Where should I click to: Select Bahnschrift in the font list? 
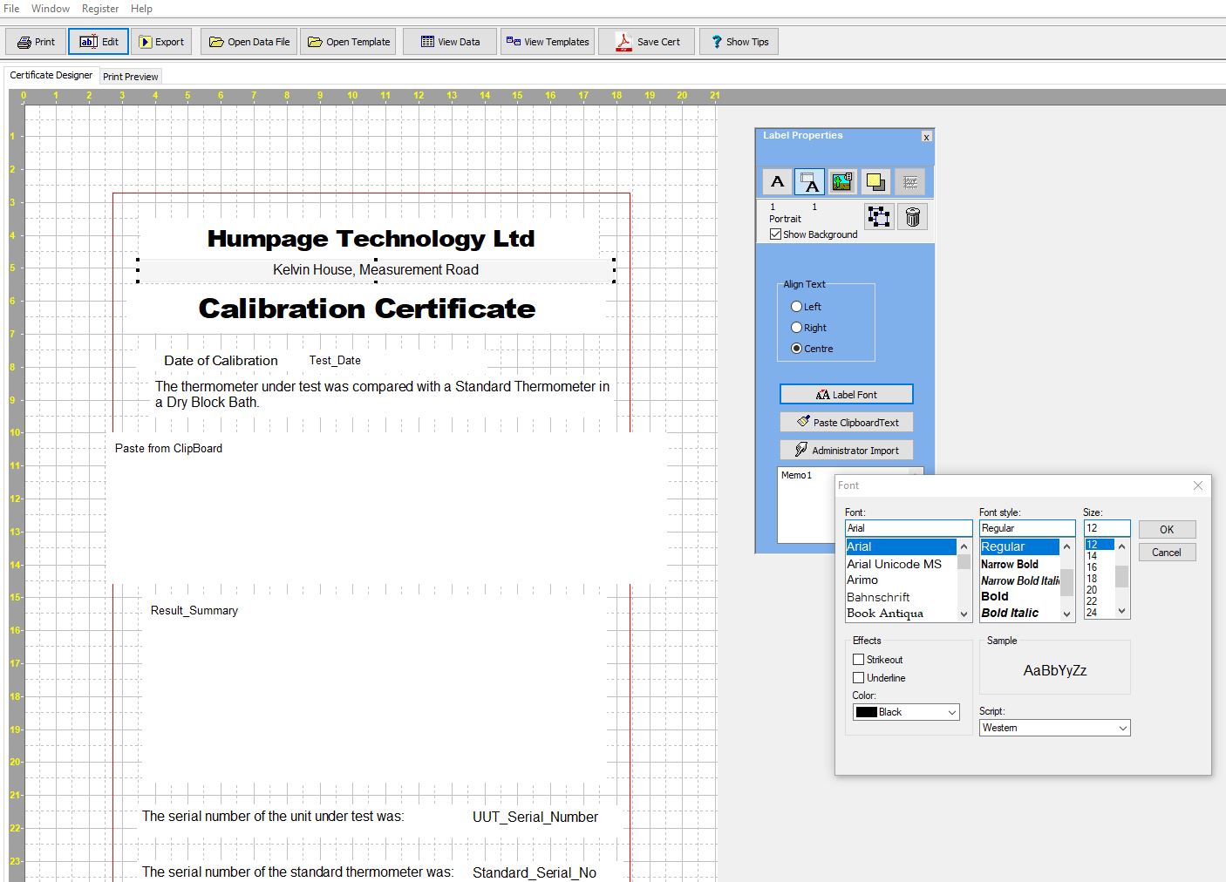[x=901, y=597]
